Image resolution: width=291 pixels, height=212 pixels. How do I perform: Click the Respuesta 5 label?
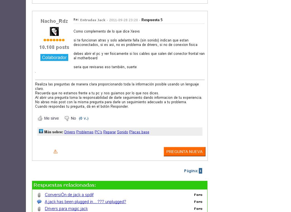(x=152, y=20)
